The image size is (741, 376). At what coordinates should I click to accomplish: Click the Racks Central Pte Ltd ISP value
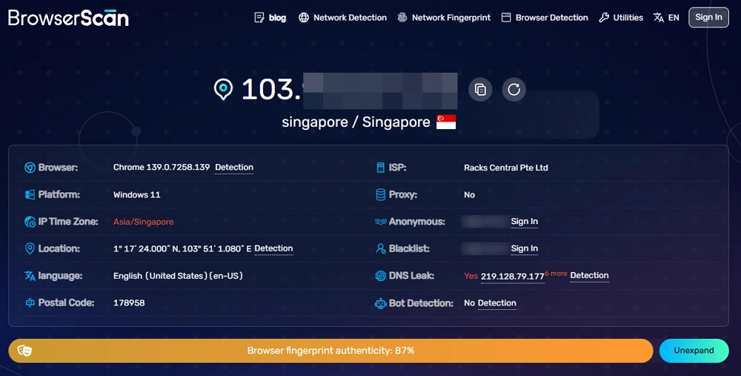tap(505, 168)
